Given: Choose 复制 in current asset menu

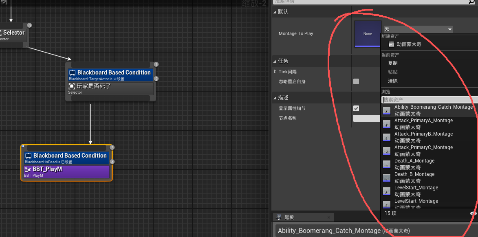Looking at the screenshot, I should tap(393, 63).
